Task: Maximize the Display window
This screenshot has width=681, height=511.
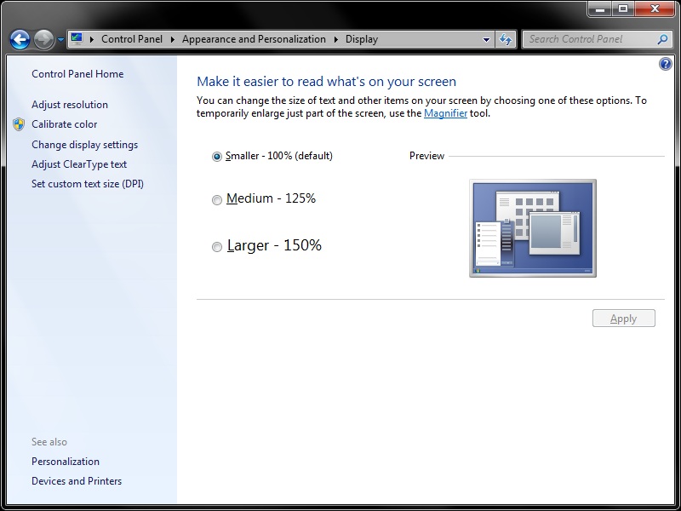Action: coord(623,9)
